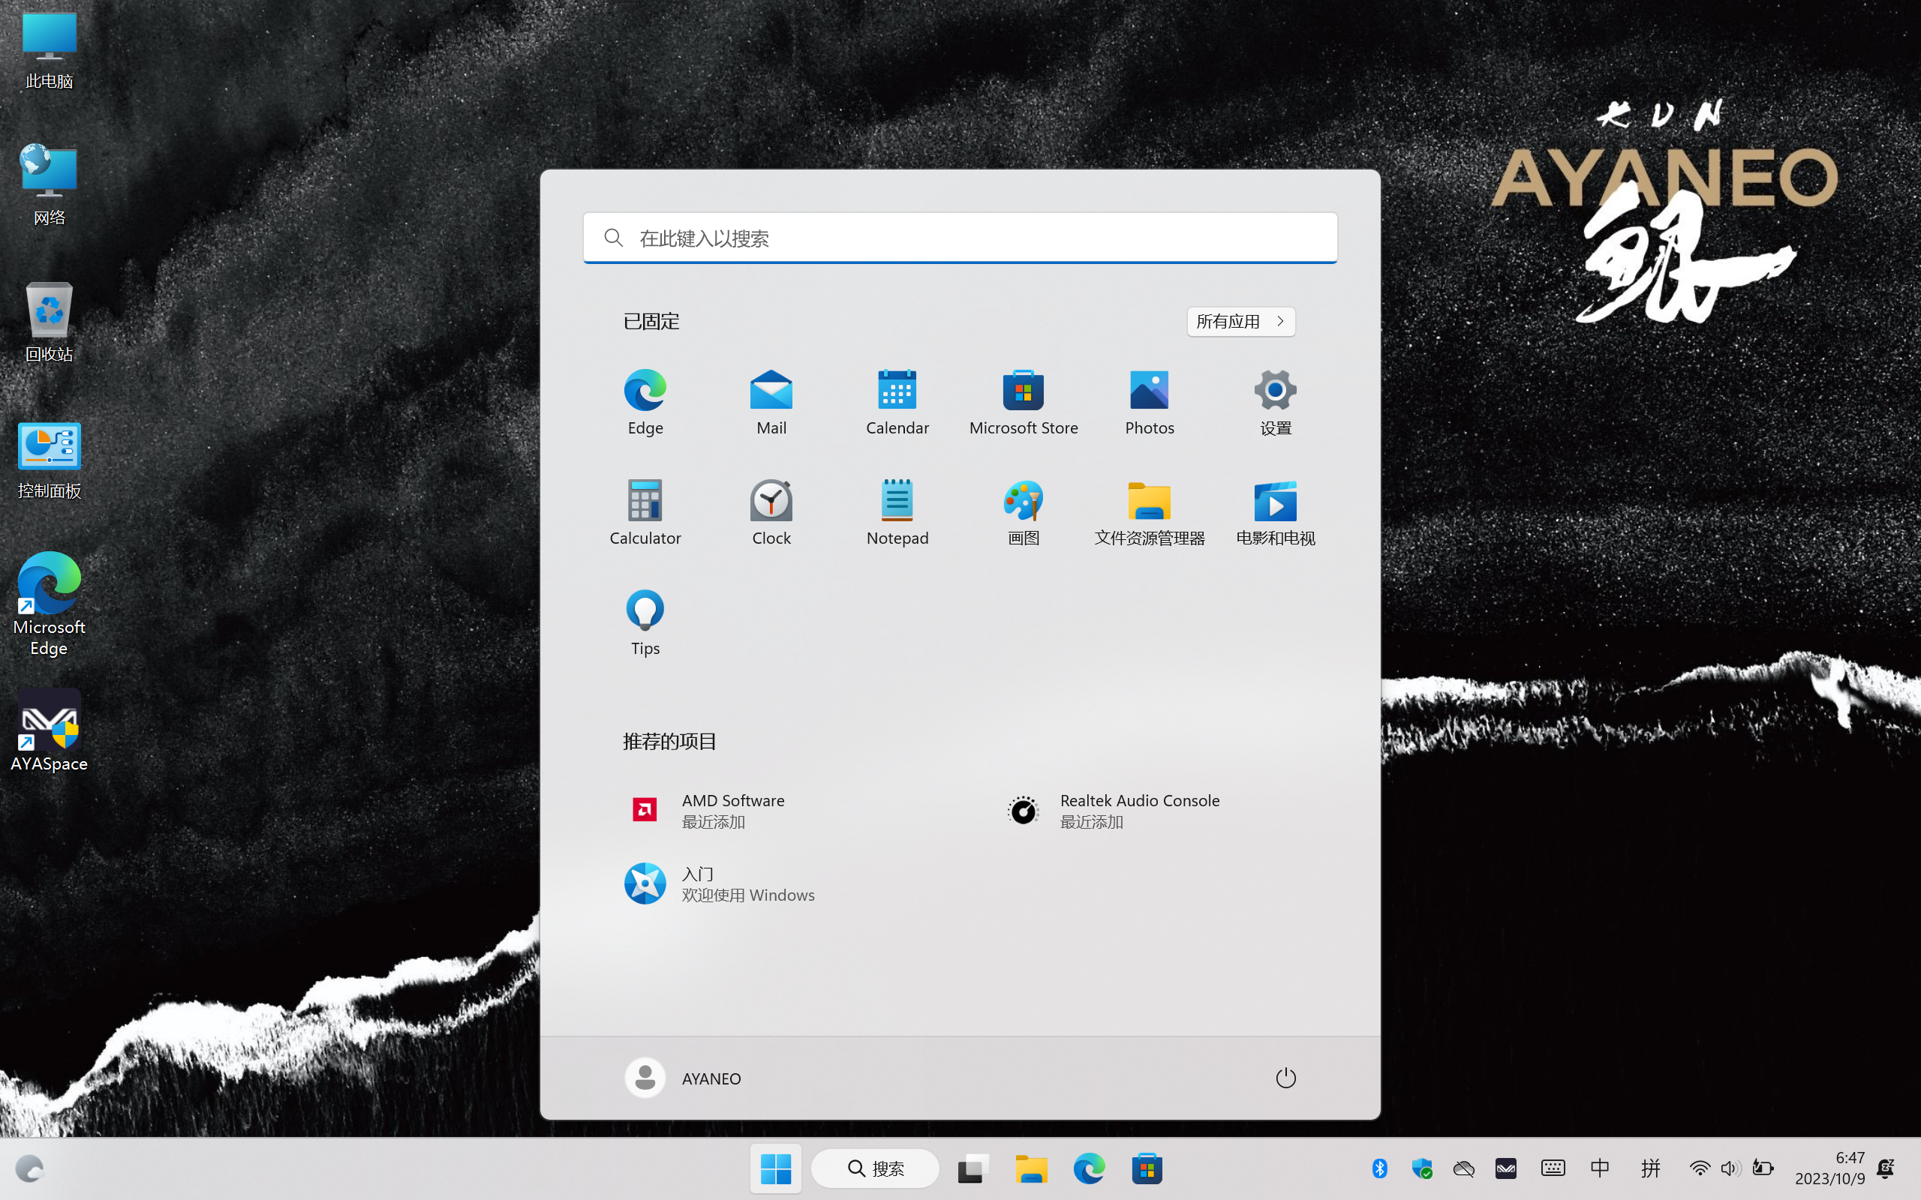Click the Start menu search field
This screenshot has height=1200, width=1921.
pyautogui.click(x=960, y=237)
